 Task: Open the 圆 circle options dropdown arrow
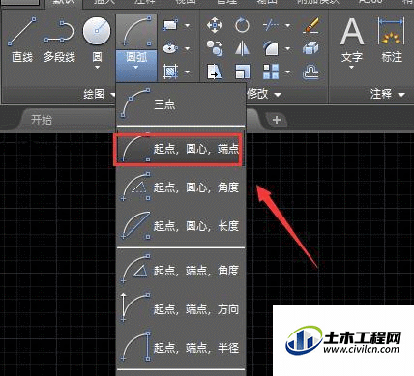97,67
